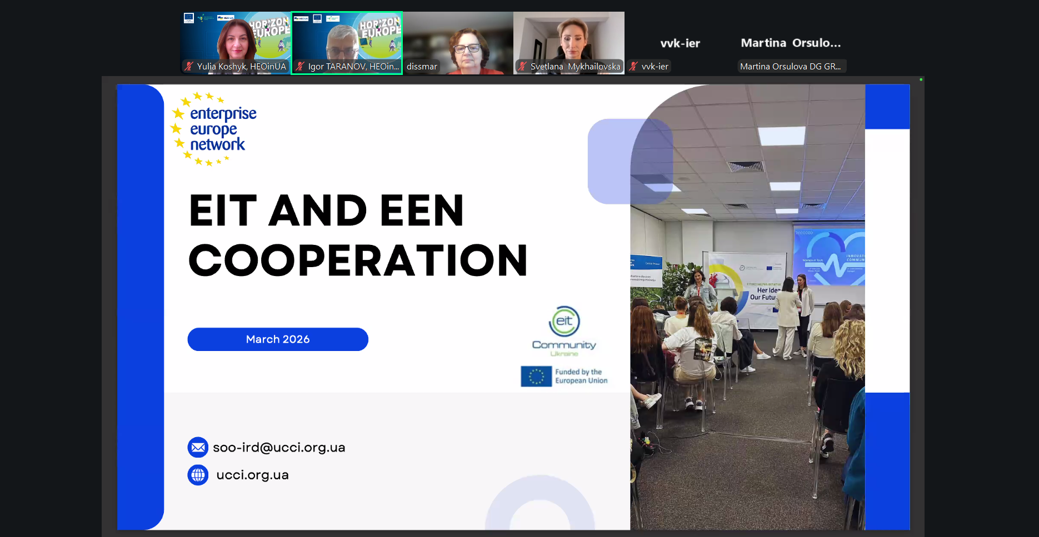Click Igor Taranov's muted microphone icon
This screenshot has height=537, width=1039.
pyautogui.click(x=300, y=67)
